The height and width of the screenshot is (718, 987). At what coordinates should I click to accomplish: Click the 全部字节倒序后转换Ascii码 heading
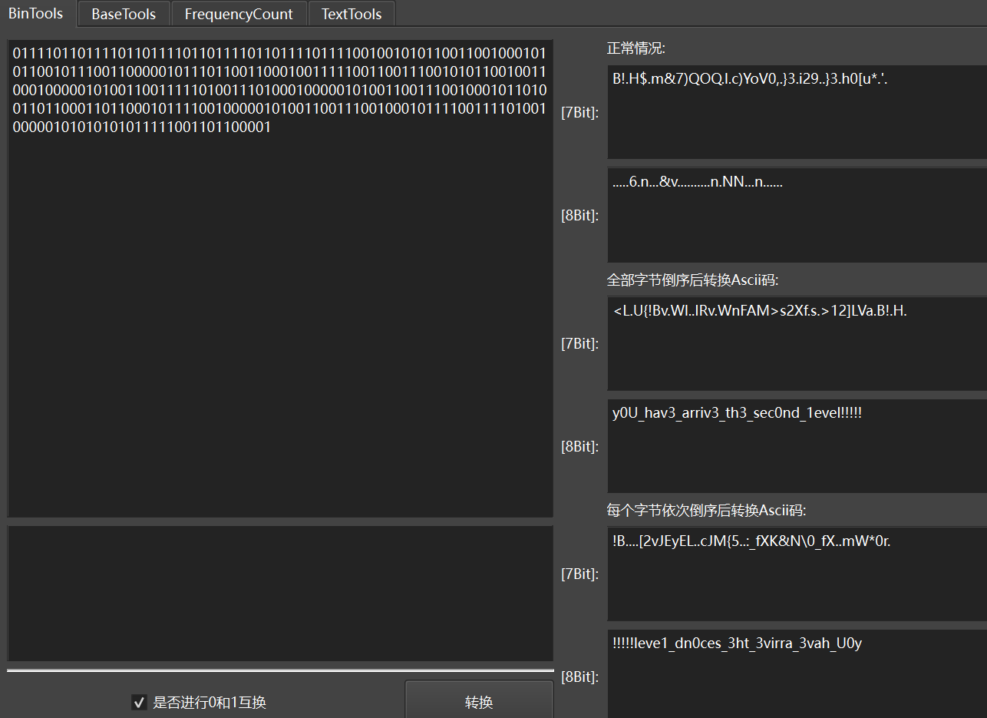(693, 280)
